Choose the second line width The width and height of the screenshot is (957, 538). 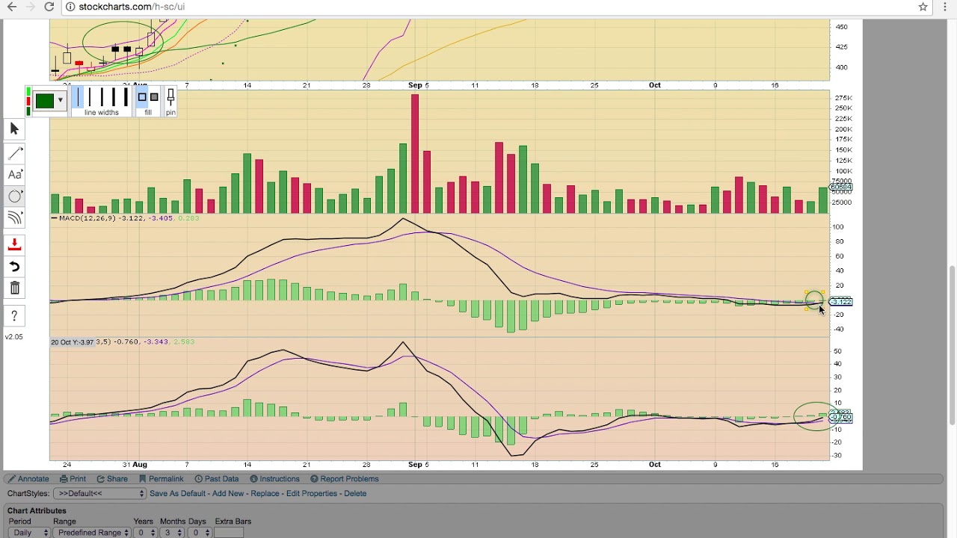point(90,97)
